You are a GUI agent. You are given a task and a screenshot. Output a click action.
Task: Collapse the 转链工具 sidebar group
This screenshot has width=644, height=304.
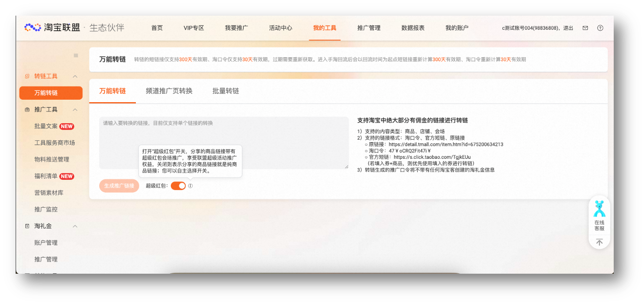tap(75, 76)
